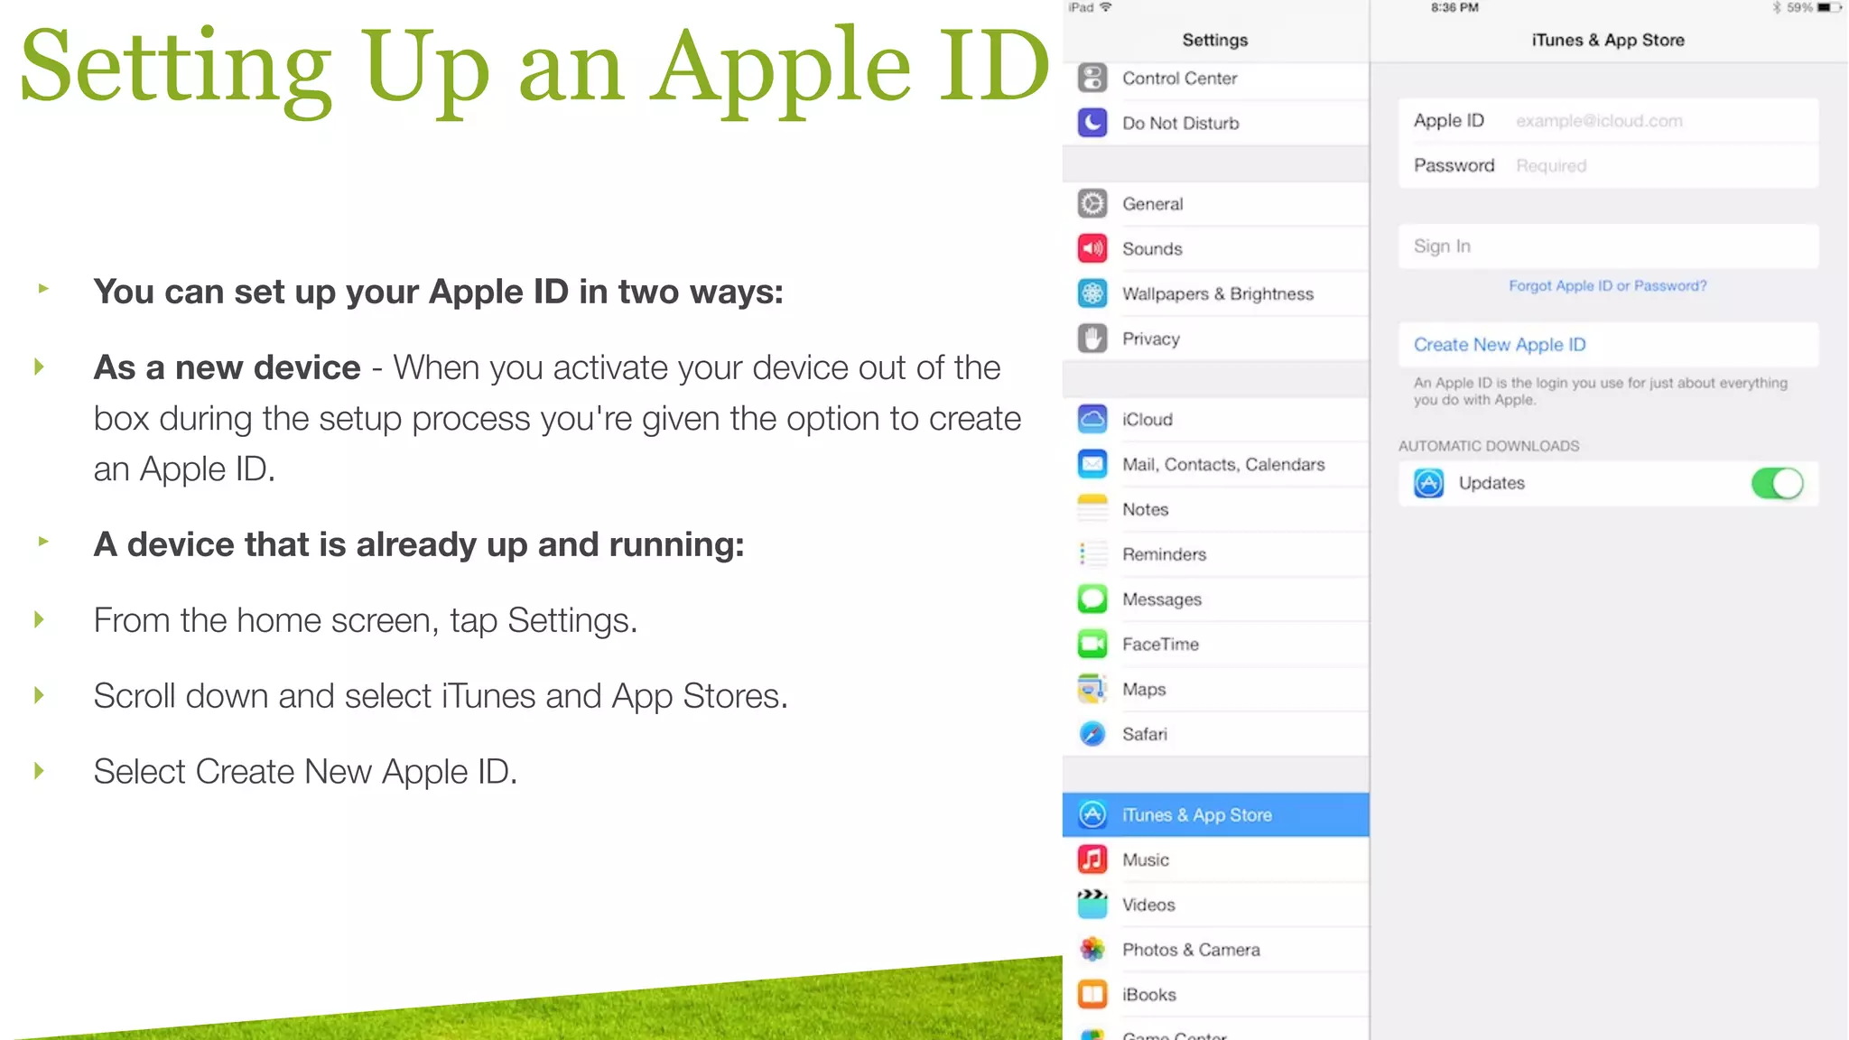Tap the battery status icon
This screenshot has width=1849, height=1040.
[x=1829, y=7]
